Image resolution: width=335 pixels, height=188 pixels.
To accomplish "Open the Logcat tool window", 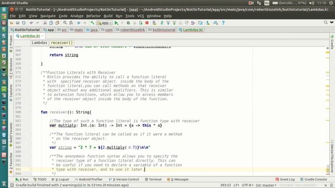I will click(60, 180).
